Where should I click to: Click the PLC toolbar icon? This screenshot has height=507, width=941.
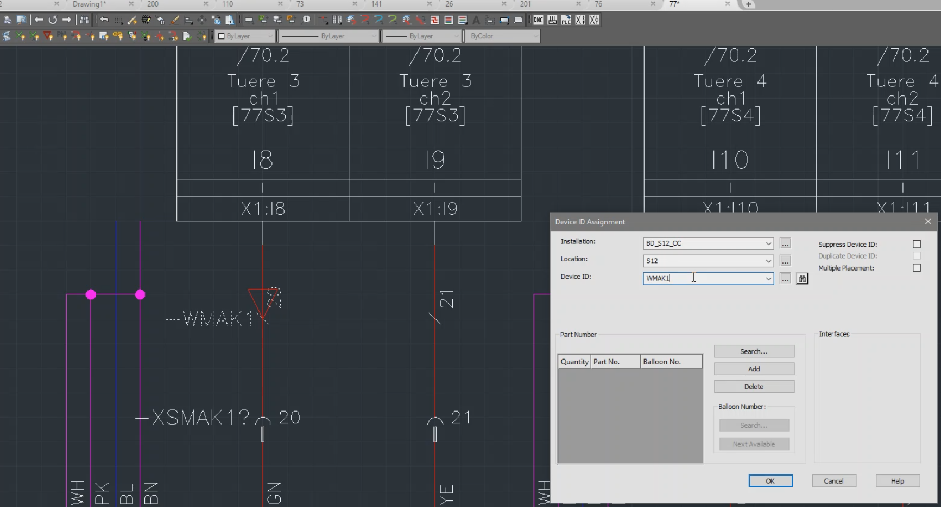tap(566, 20)
